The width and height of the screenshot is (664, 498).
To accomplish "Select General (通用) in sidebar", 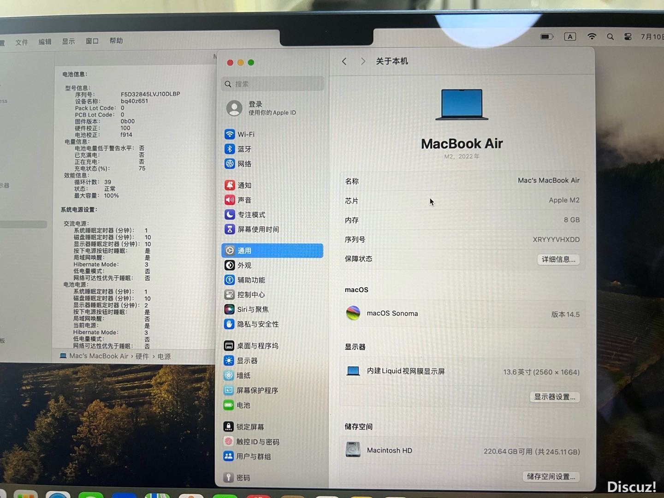I will pos(272,250).
